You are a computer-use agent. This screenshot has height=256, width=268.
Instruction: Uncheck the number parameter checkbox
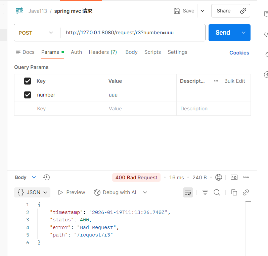pos(28,95)
